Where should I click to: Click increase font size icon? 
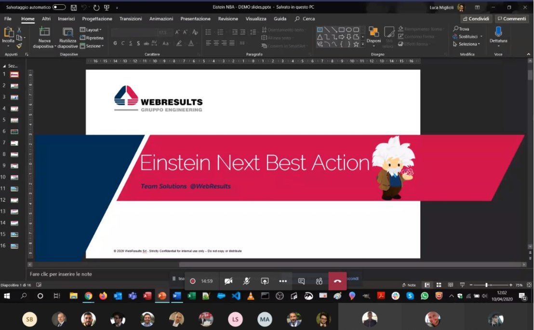pyautogui.click(x=177, y=32)
